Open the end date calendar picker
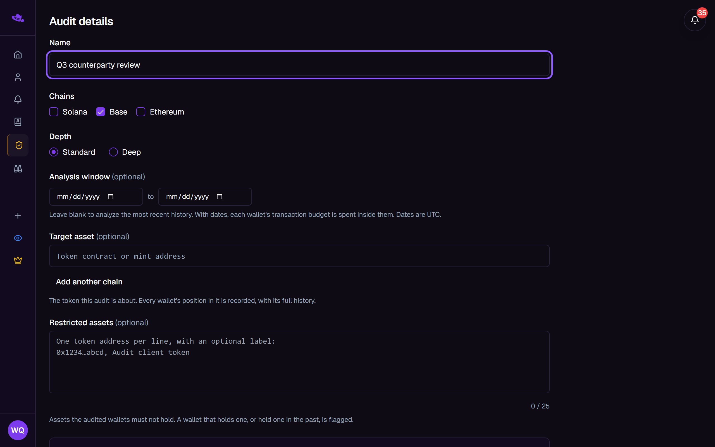Image resolution: width=715 pixels, height=447 pixels. click(220, 197)
